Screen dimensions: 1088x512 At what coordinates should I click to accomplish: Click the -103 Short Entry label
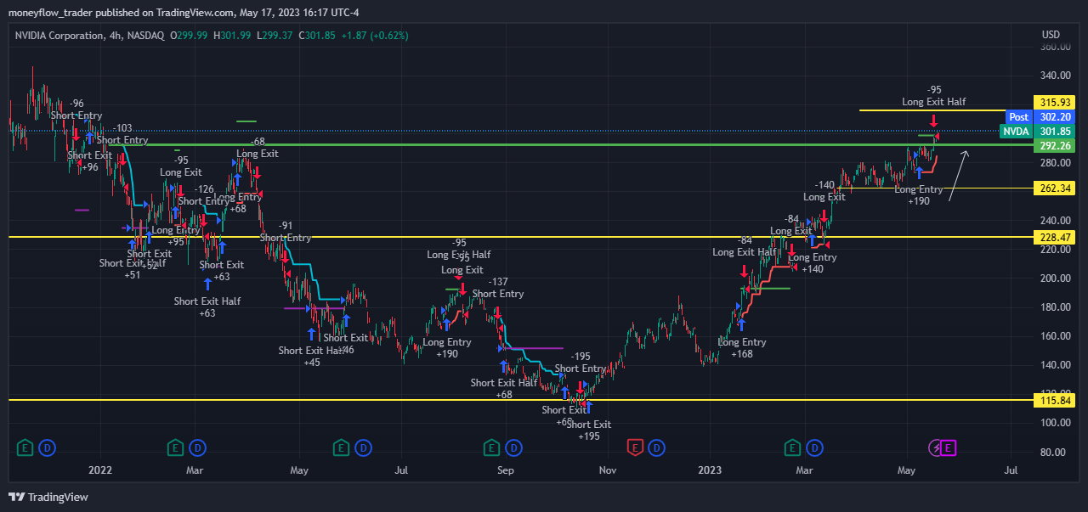(x=122, y=134)
